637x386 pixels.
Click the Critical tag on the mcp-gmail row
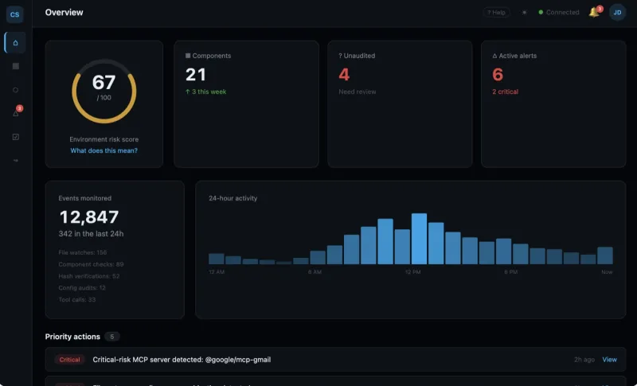tap(69, 360)
